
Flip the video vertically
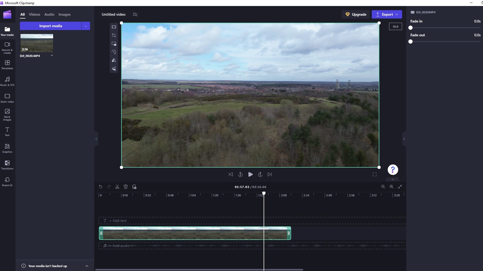pos(114,69)
